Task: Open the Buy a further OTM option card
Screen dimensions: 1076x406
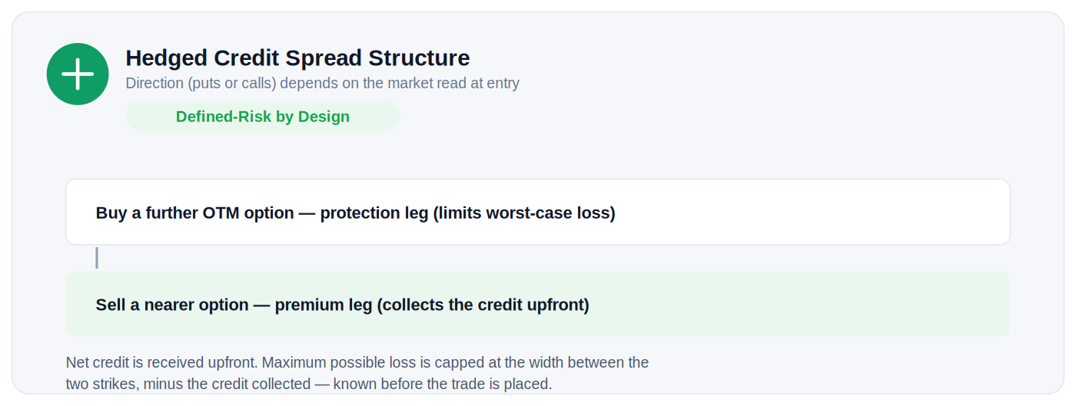Action: pos(538,213)
